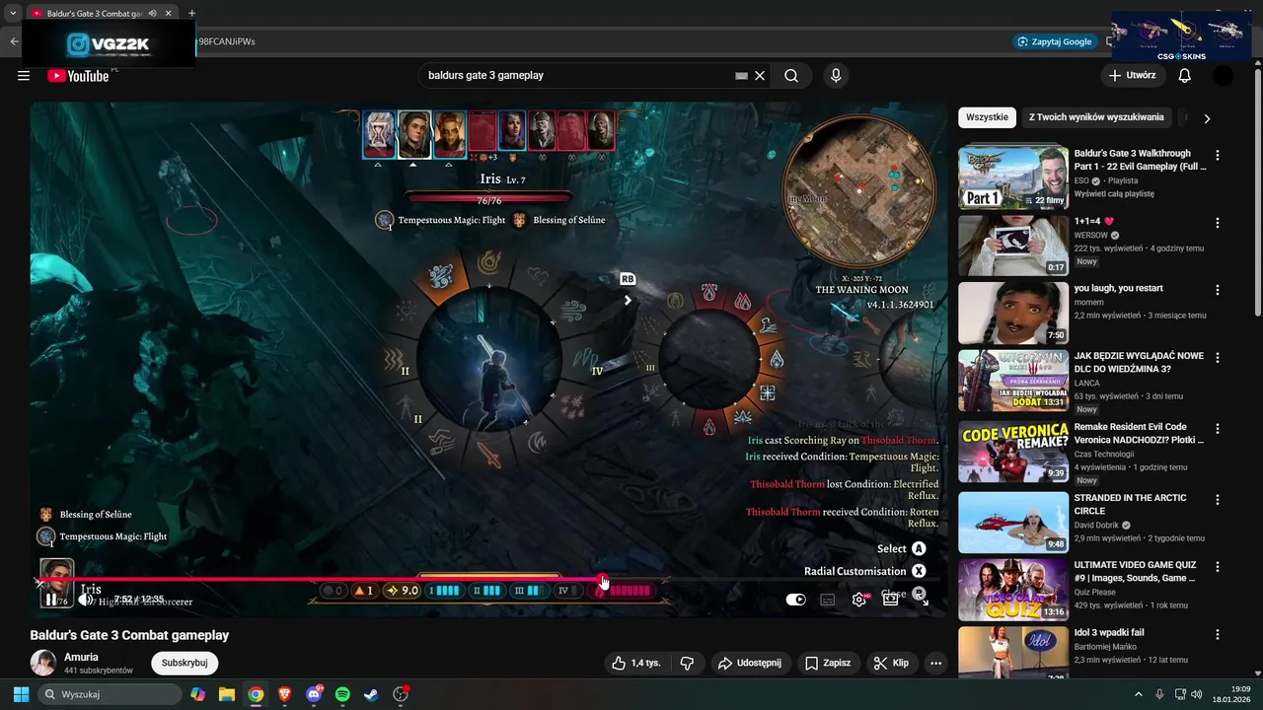Image resolution: width=1263 pixels, height=710 pixels.
Task: Go to the YouTube home logo
Action: (x=78, y=76)
